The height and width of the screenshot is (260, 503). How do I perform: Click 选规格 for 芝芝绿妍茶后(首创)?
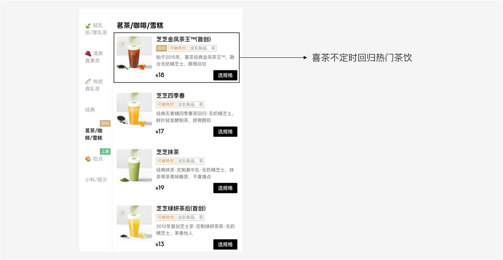226,244
